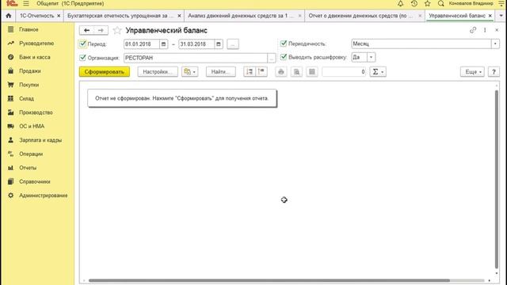Add report to favorites star
507x285 pixels.
117,30
